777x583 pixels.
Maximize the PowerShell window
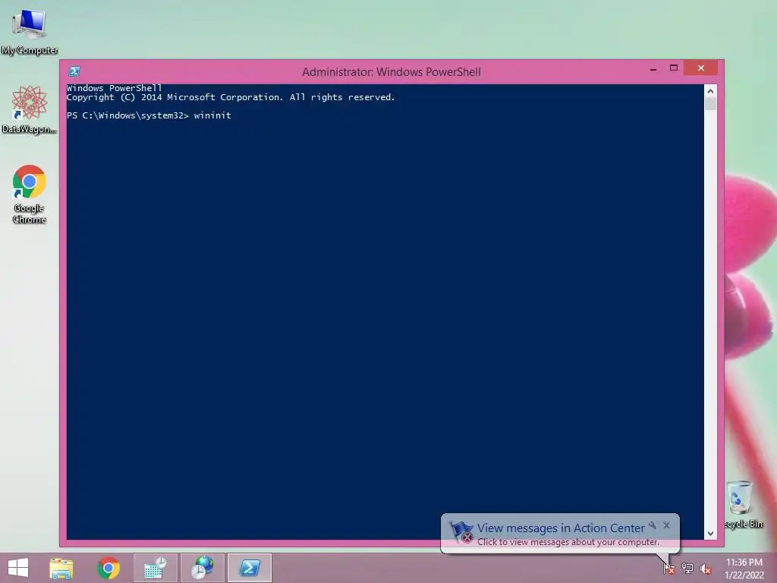674,68
